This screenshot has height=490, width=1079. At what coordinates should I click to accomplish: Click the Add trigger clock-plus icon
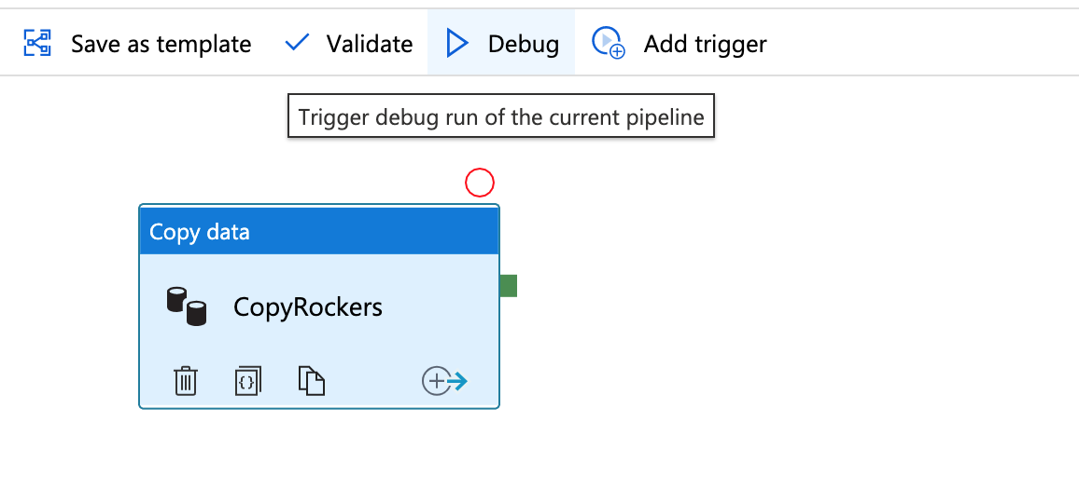609,43
